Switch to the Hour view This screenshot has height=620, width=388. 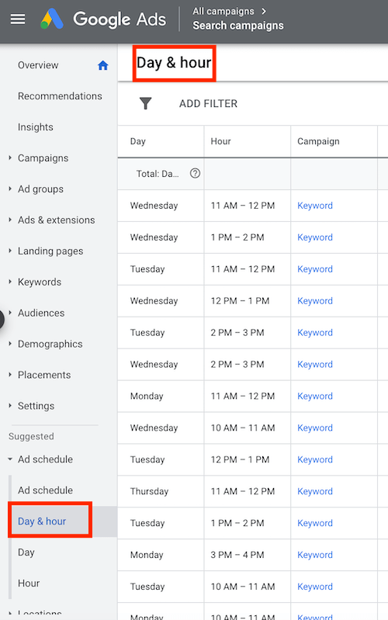(x=29, y=584)
